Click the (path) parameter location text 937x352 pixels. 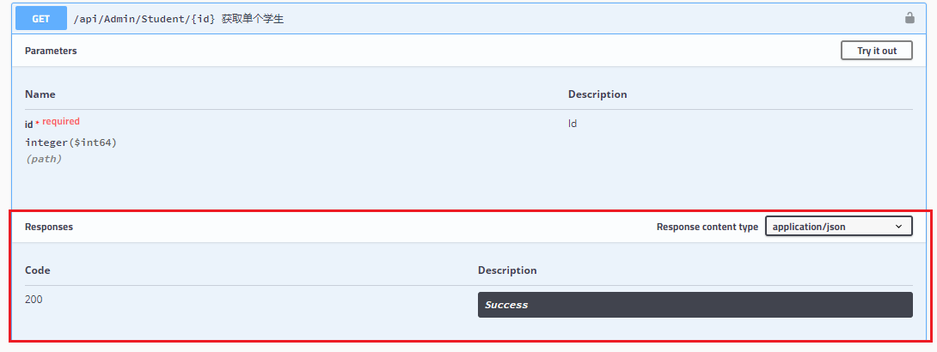tap(44, 159)
